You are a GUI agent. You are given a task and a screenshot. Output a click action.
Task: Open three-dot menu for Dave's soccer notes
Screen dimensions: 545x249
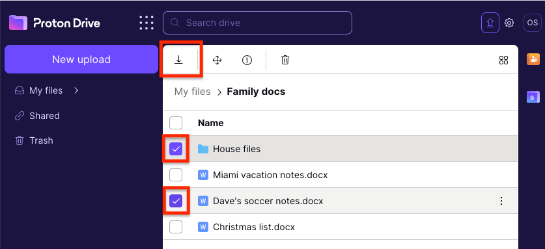pyautogui.click(x=501, y=201)
